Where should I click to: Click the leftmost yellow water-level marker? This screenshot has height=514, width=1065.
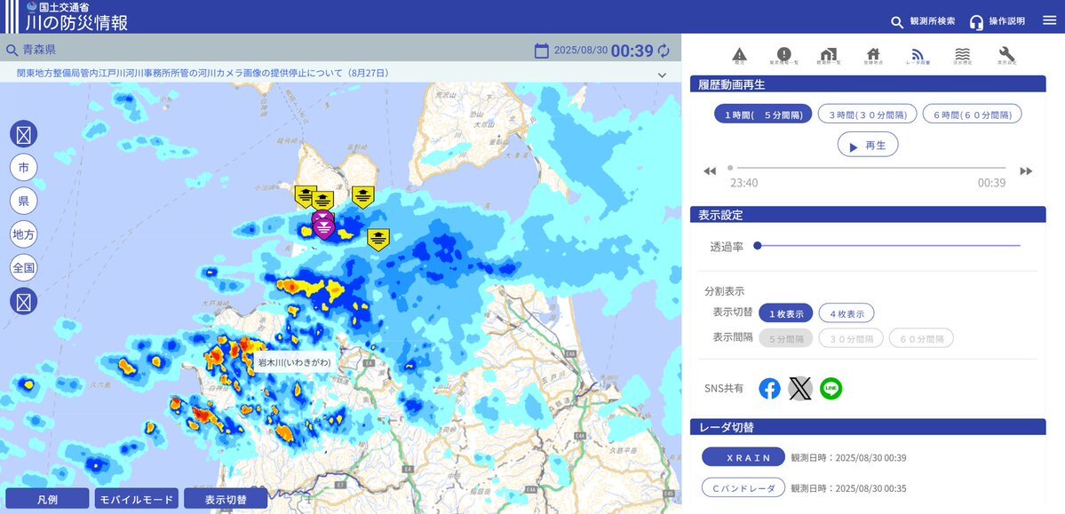coord(305,195)
